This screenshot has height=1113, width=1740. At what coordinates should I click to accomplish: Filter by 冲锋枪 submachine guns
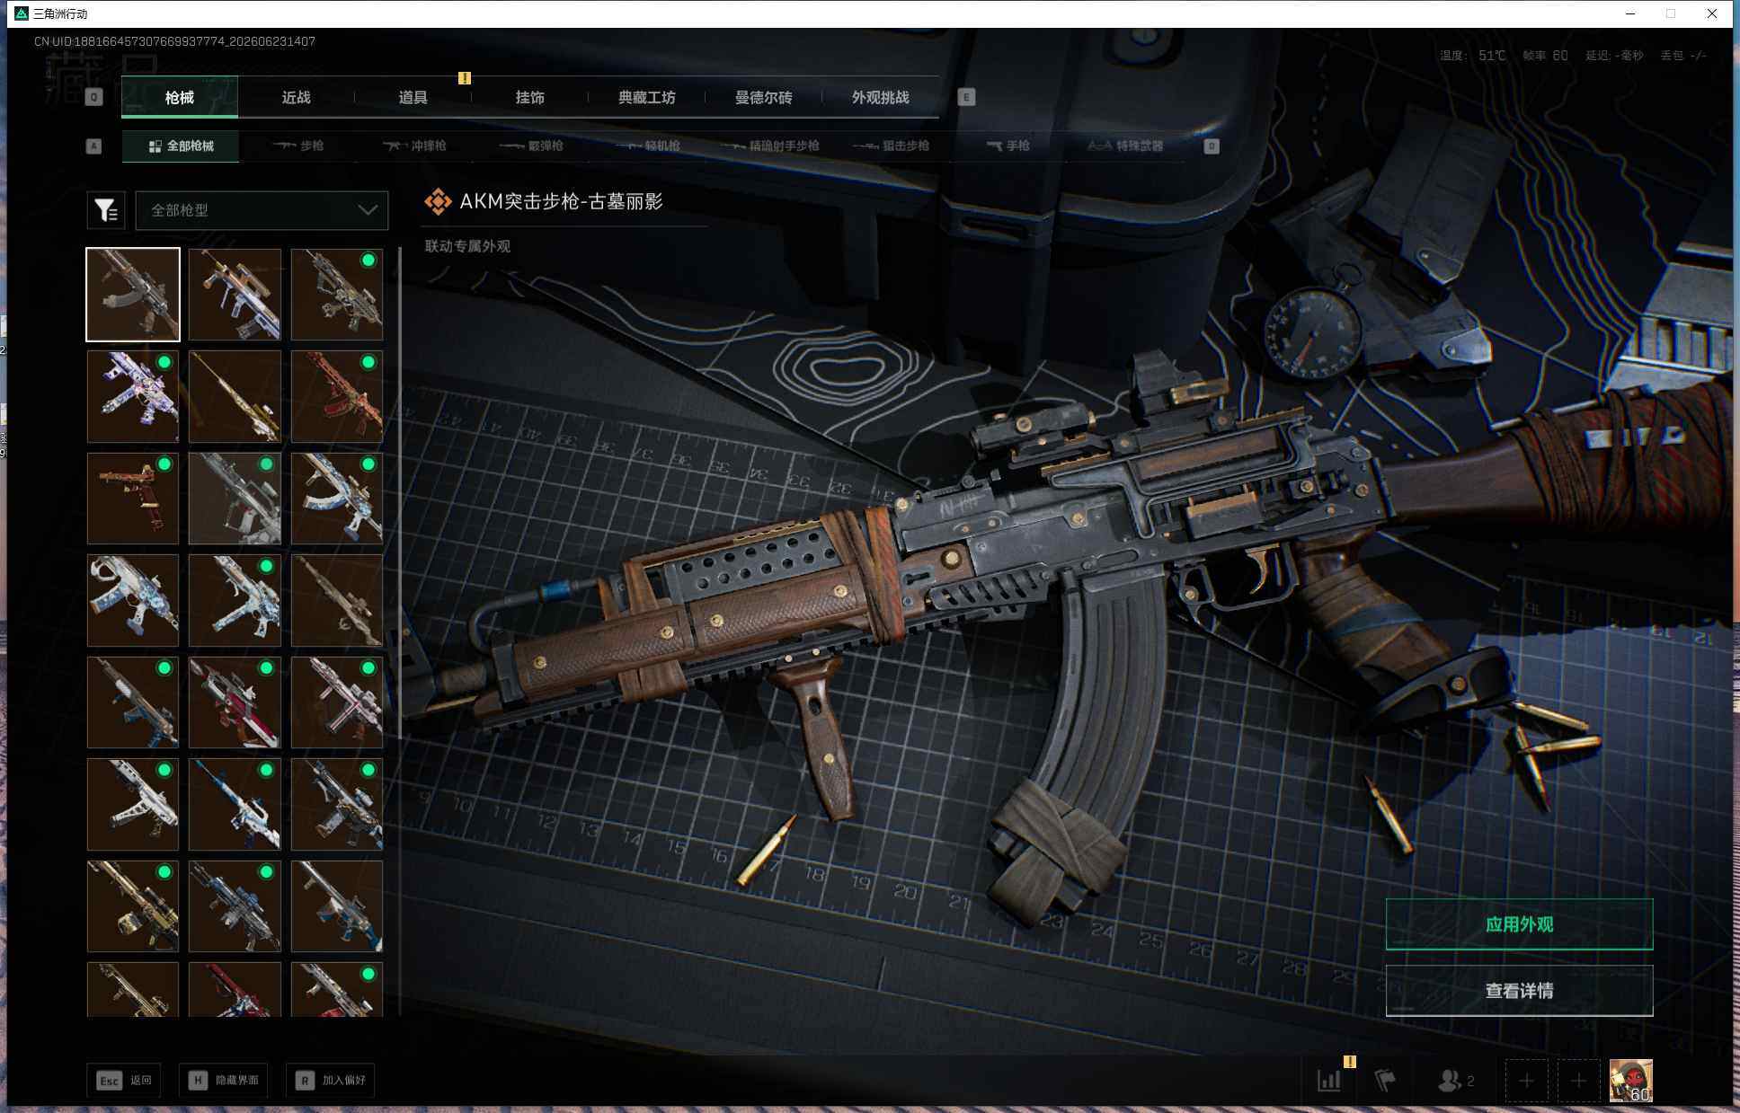pyautogui.click(x=414, y=146)
